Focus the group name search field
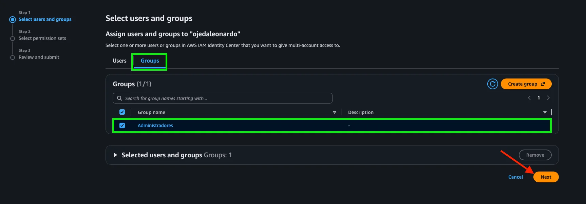Image resolution: width=586 pixels, height=204 pixels. click(x=223, y=98)
